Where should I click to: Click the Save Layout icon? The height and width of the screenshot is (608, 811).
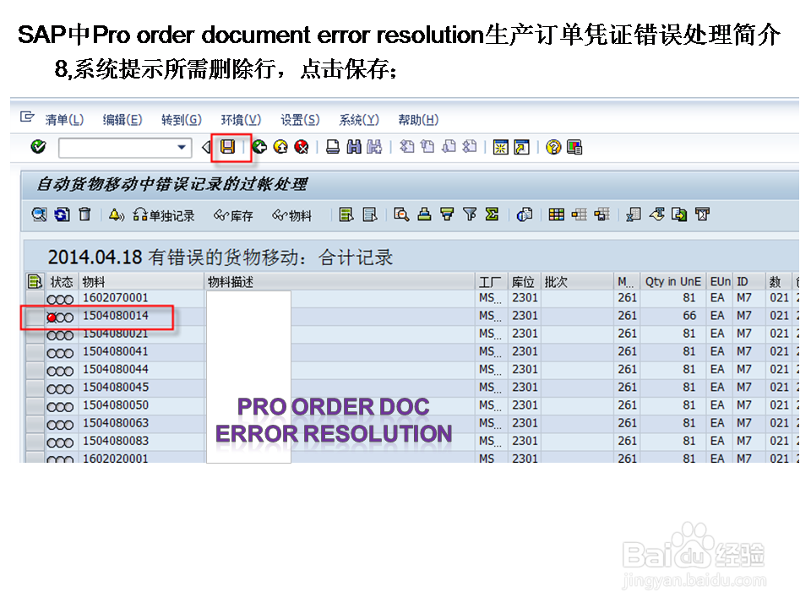[x=602, y=214]
